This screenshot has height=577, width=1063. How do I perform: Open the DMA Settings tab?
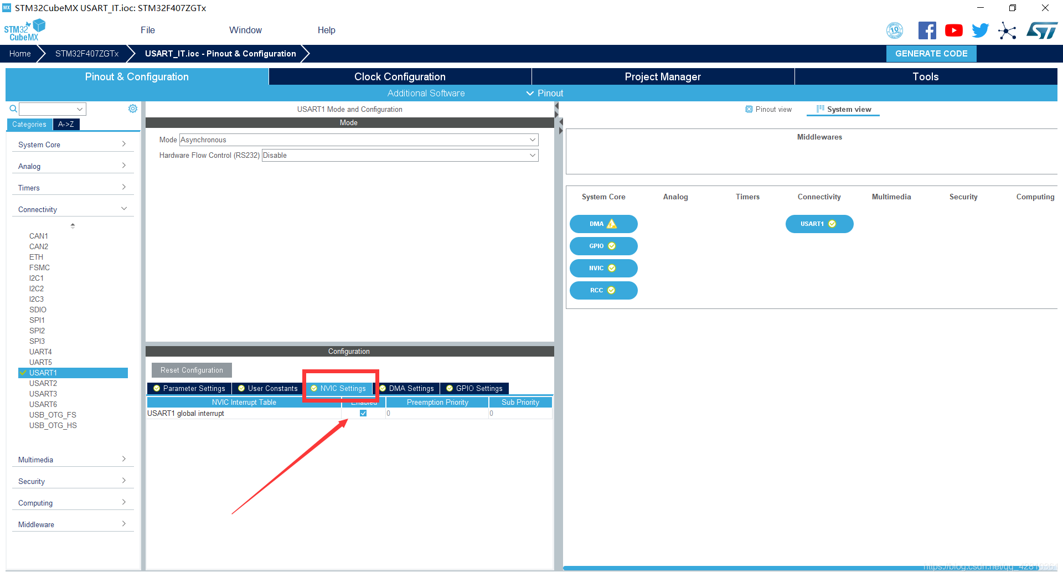point(407,388)
